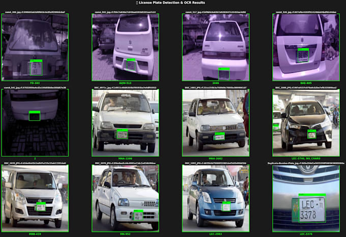Select the OCR result text MNB-419
Screen dimensions: 346x237
(35, 234)
